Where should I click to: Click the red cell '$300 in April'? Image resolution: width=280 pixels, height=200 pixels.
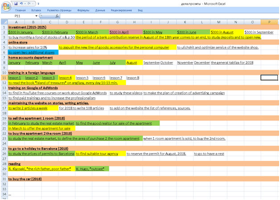pos(126,32)
